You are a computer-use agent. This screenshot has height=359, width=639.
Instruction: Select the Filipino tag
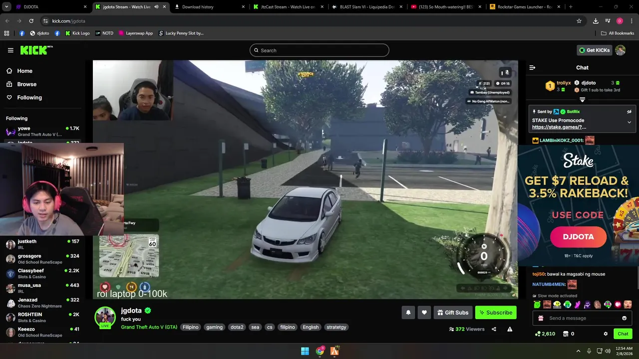pyautogui.click(x=190, y=327)
